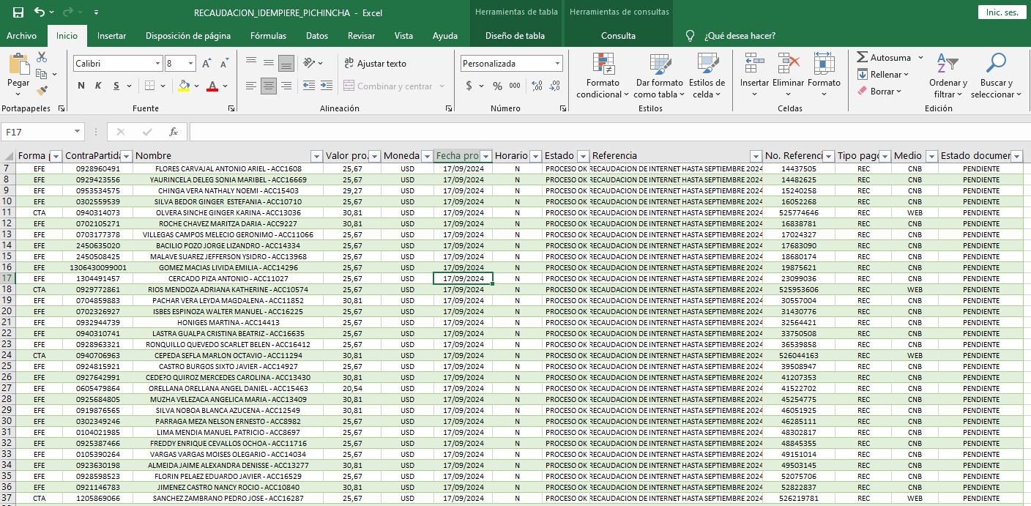Open Conditional Formatting (Formato condicional)
The width and height of the screenshot is (1031, 506).
point(602,75)
